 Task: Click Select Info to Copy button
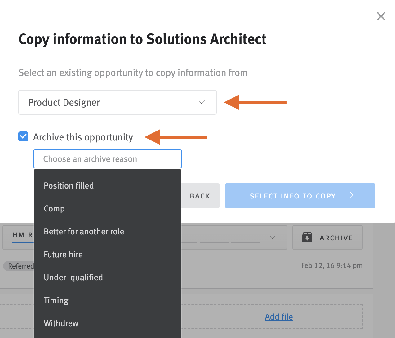[300, 196]
